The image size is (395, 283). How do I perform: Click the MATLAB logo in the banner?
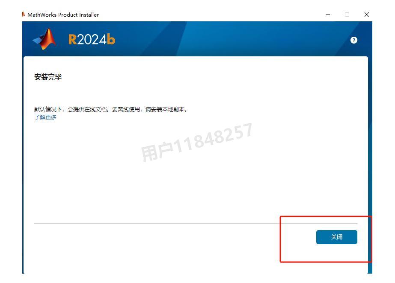coord(45,39)
